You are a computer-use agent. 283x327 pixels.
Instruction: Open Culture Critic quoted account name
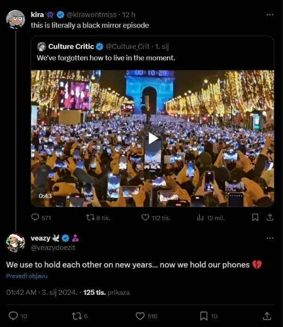click(x=67, y=46)
